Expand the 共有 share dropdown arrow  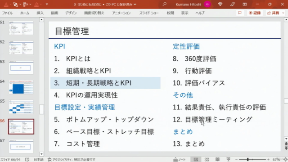(283, 13)
